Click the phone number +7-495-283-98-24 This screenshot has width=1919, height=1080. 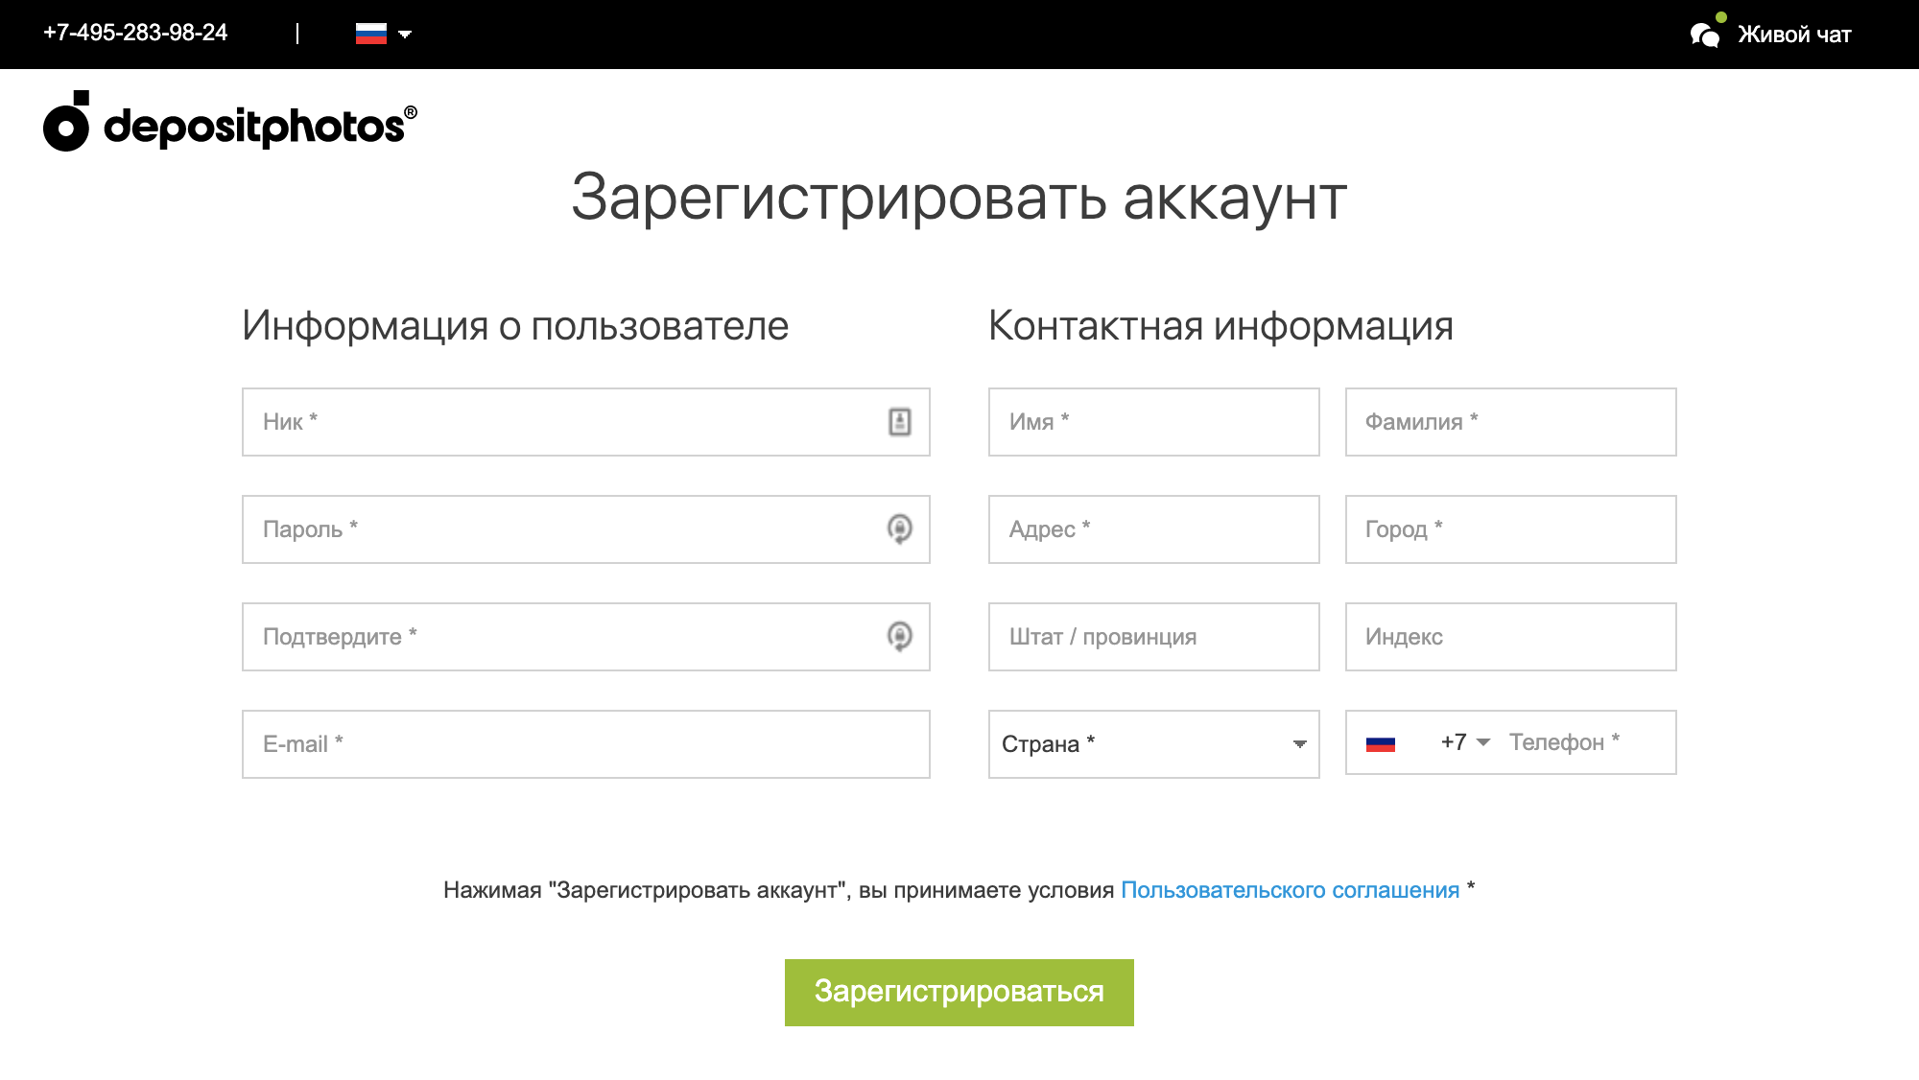point(135,33)
